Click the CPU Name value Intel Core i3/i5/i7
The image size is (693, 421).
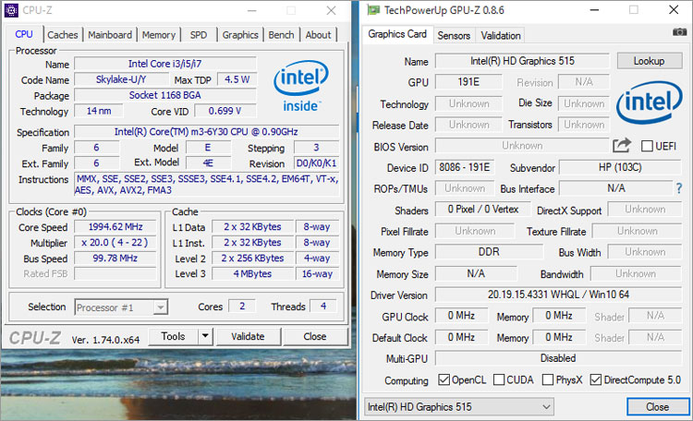[164, 64]
